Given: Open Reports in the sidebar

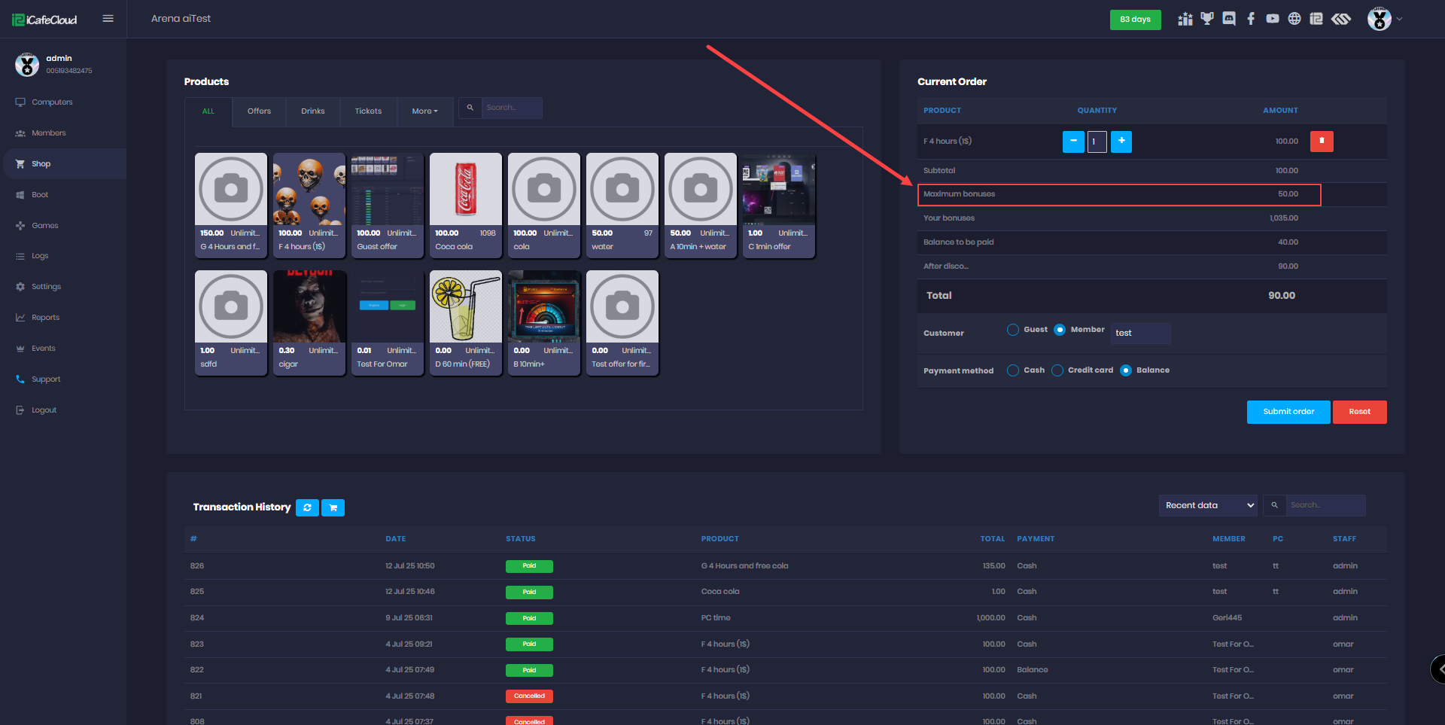Looking at the screenshot, I should (x=45, y=318).
